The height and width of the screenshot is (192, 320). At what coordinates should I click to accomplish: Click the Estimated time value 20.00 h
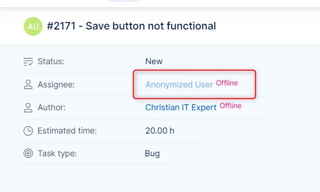point(160,130)
